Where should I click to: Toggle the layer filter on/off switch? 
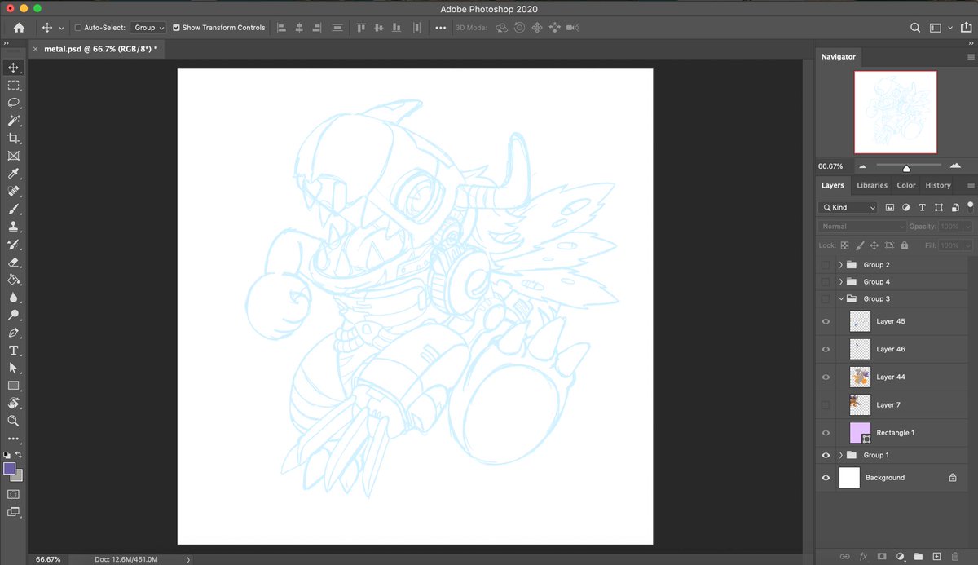tap(970, 205)
